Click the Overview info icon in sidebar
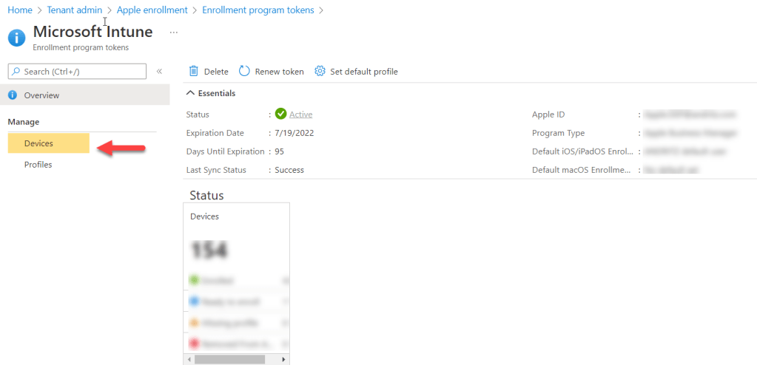The width and height of the screenshot is (757, 365). 13,95
